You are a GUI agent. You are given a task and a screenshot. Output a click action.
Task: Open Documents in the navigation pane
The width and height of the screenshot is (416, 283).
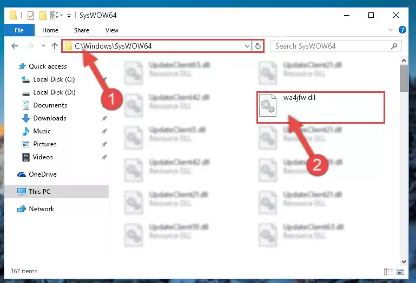50,105
